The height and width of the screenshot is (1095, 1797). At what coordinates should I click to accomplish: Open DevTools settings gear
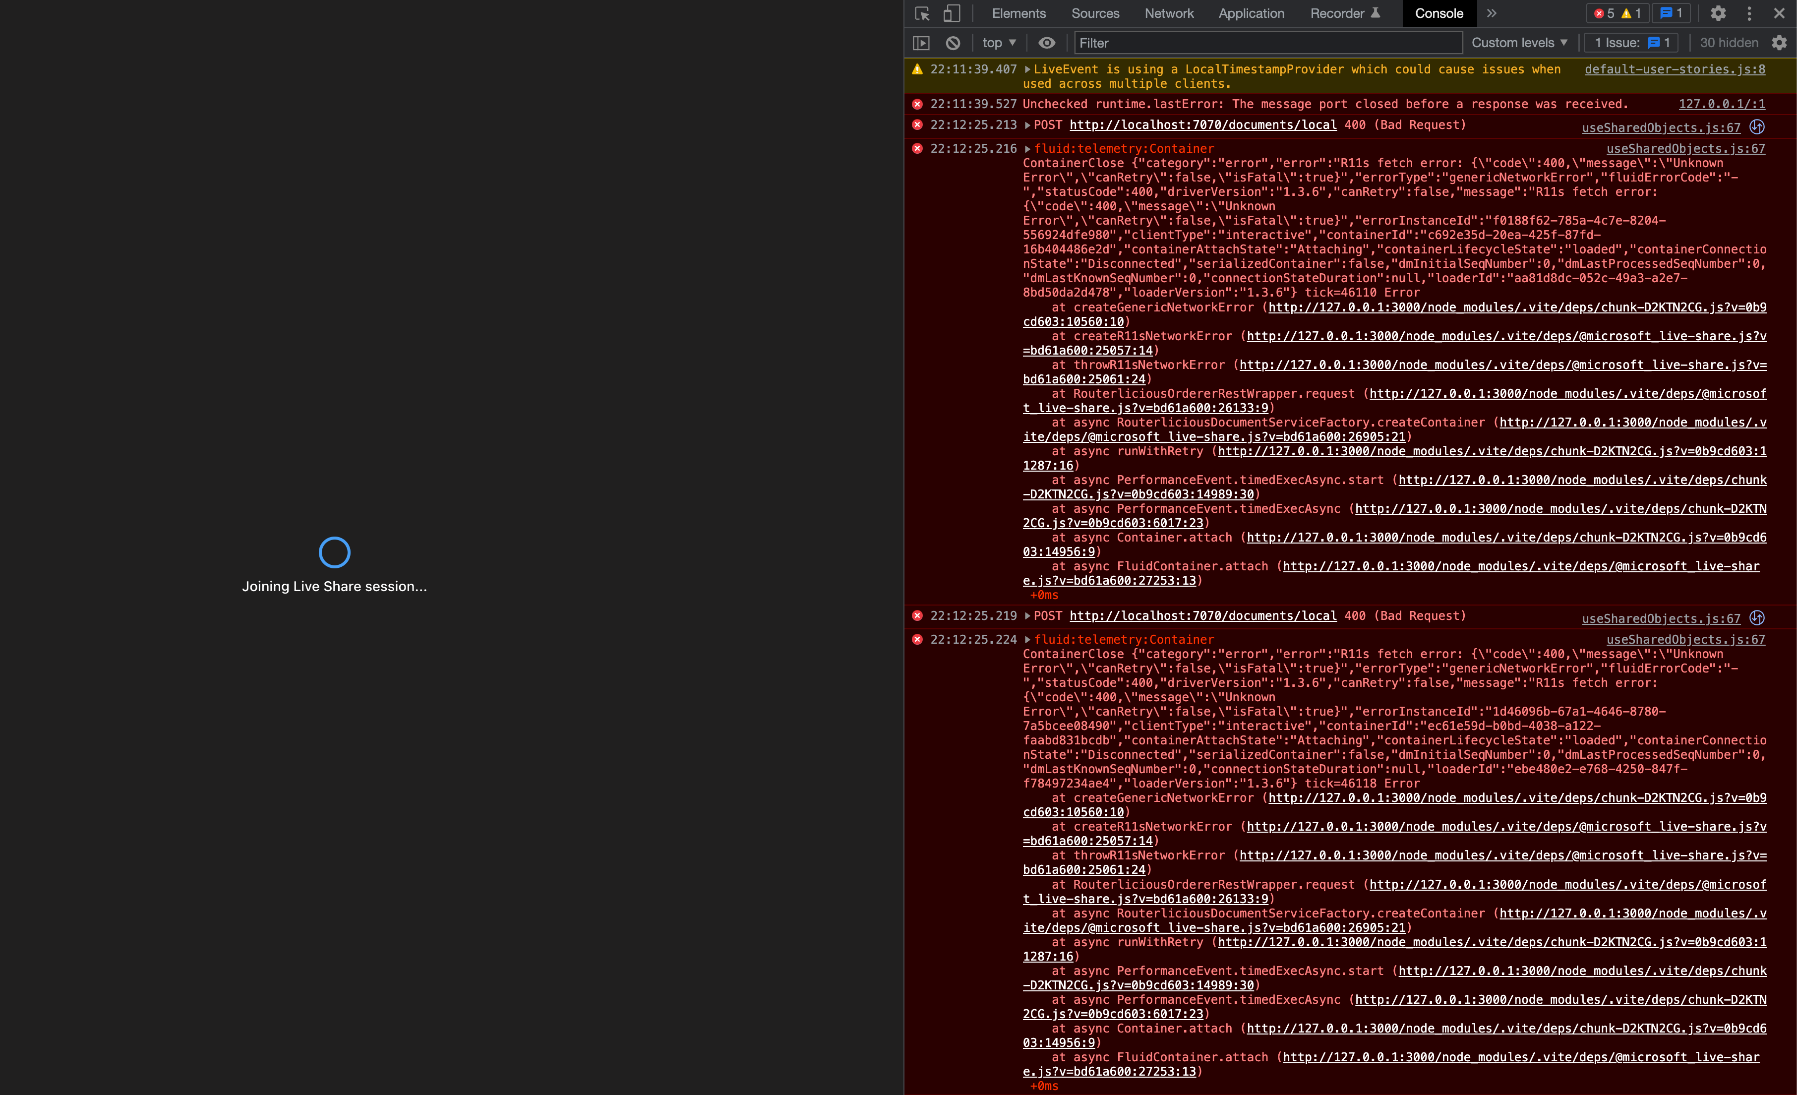coord(1718,13)
